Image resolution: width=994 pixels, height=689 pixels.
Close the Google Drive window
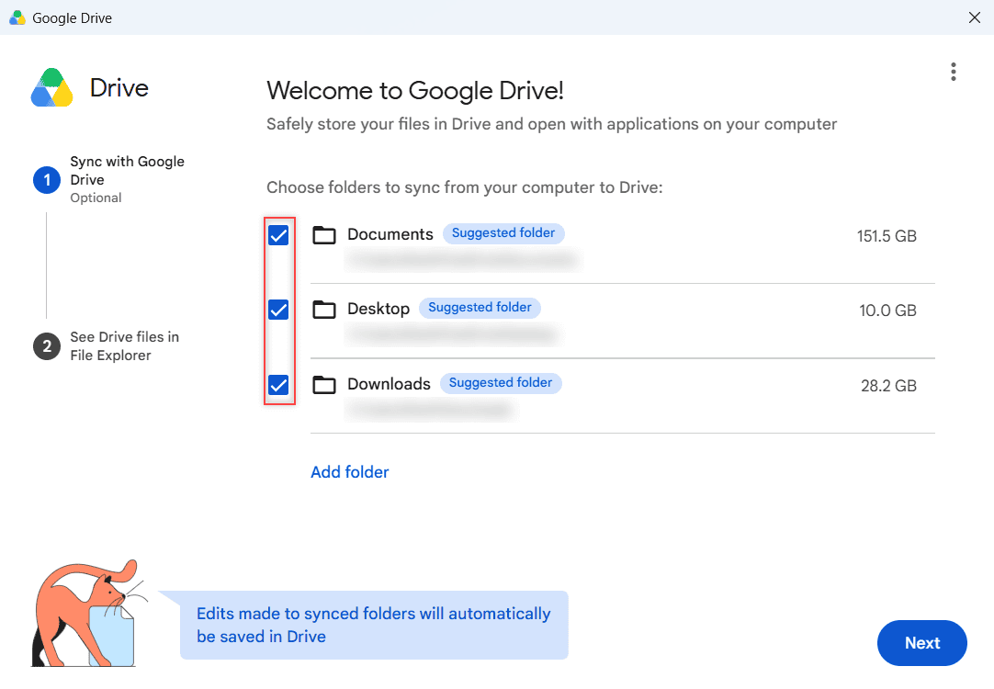tap(975, 17)
